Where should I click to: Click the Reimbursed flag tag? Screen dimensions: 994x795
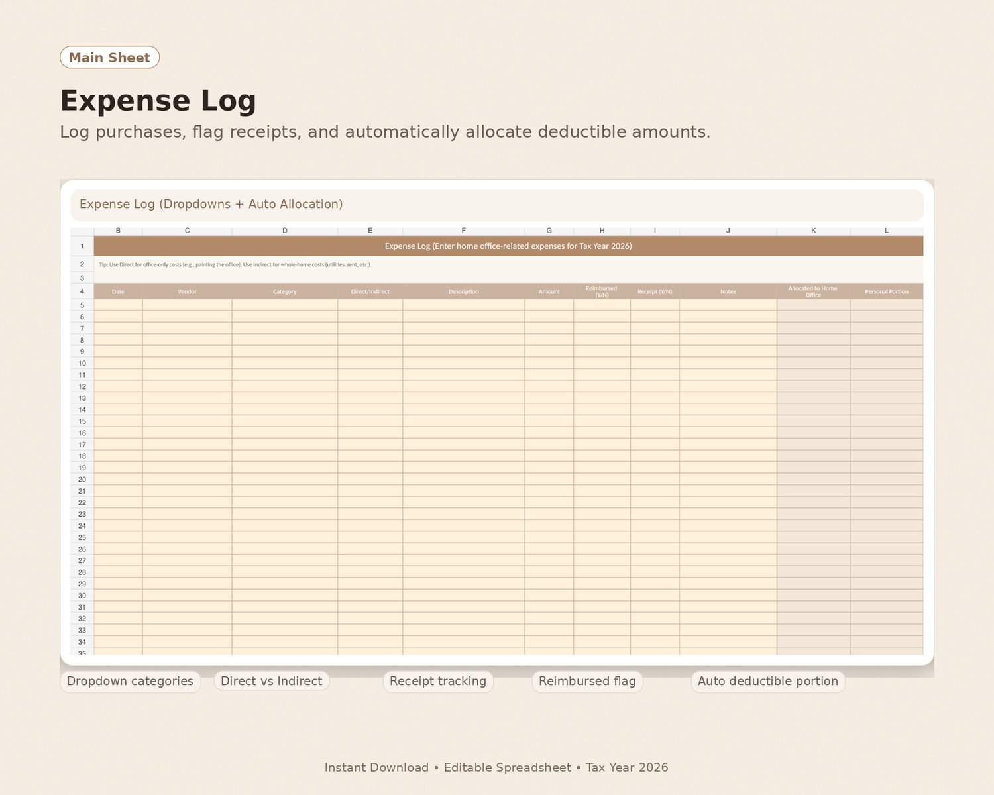pos(587,681)
